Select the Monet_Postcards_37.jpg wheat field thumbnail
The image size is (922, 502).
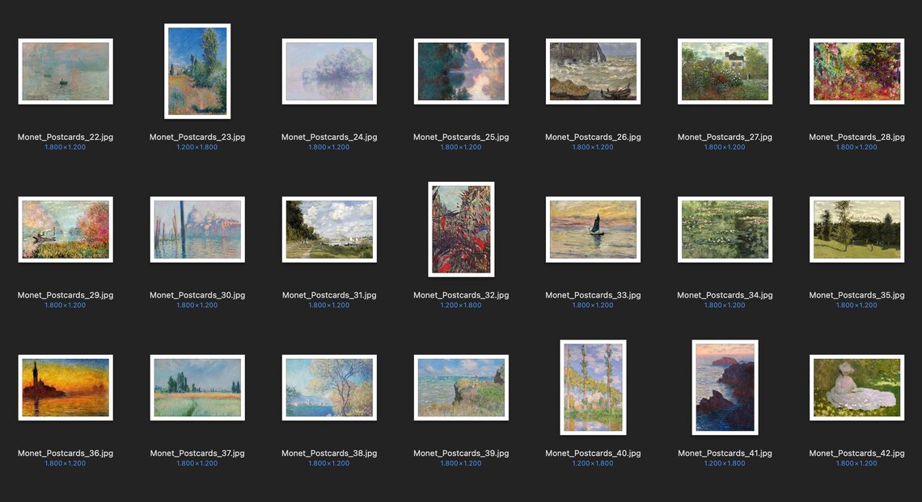pyautogui.click(x=197, y=387)
